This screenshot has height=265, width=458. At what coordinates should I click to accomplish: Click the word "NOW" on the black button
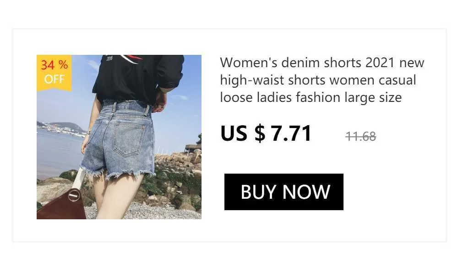[x=306, y=192]
